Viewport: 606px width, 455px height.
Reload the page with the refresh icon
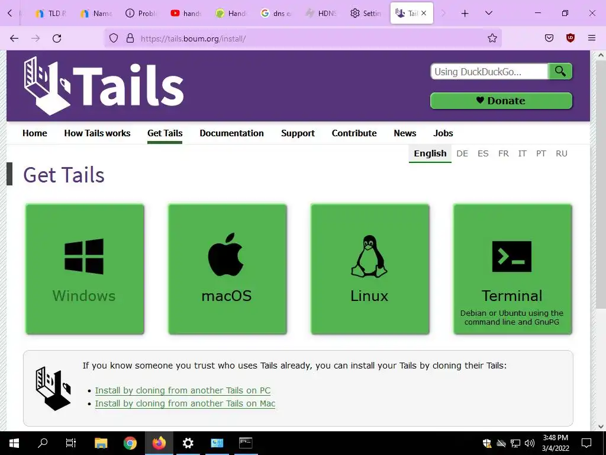click(57, 39)
